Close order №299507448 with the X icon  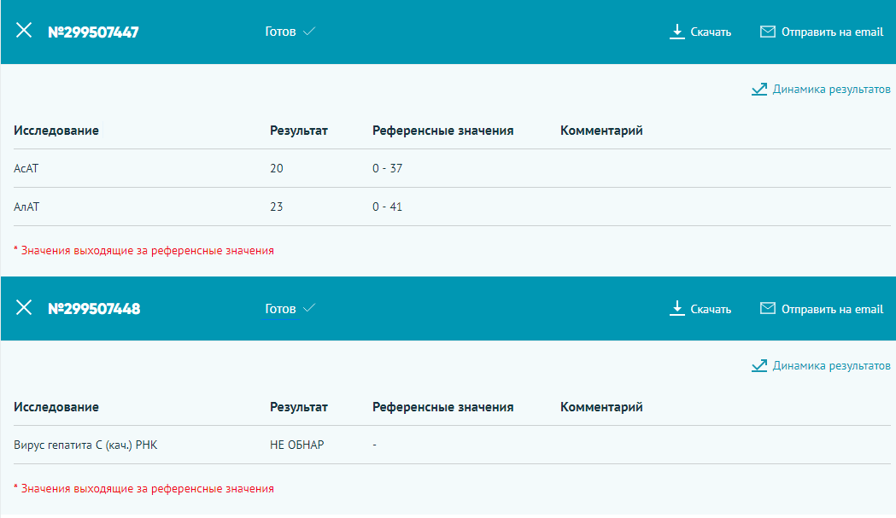24,307
